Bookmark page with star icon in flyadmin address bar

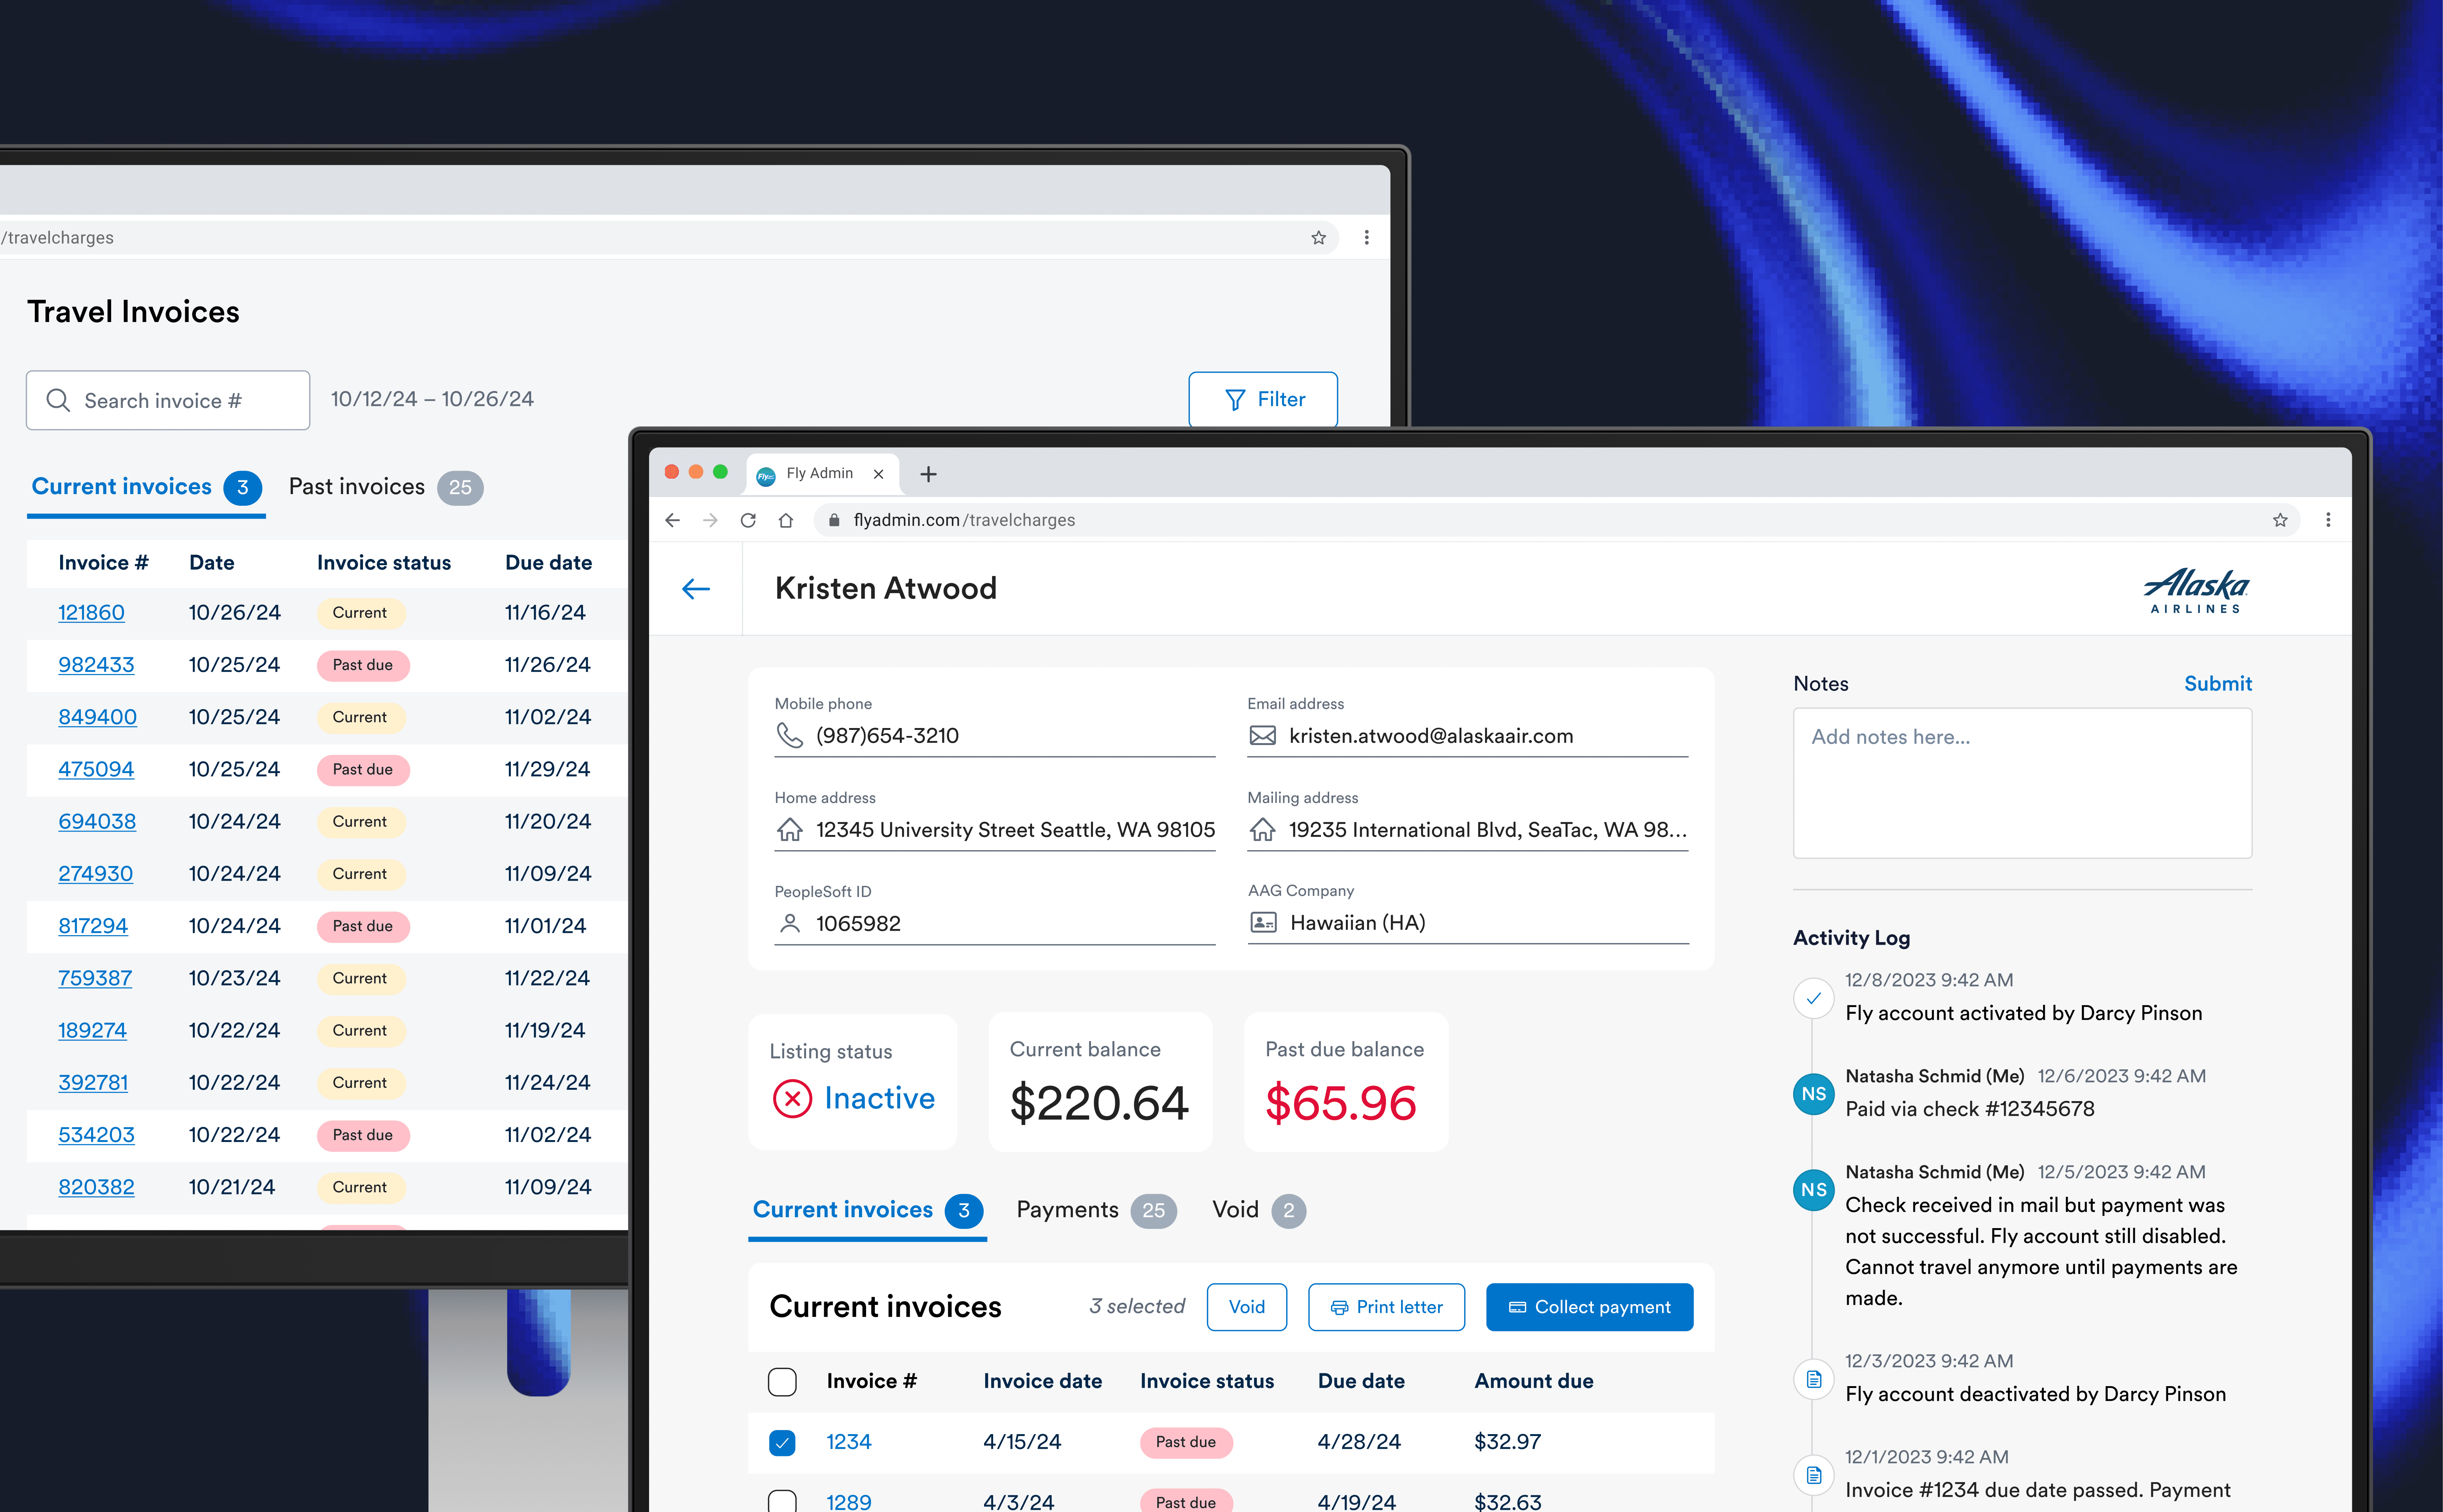2280,520
